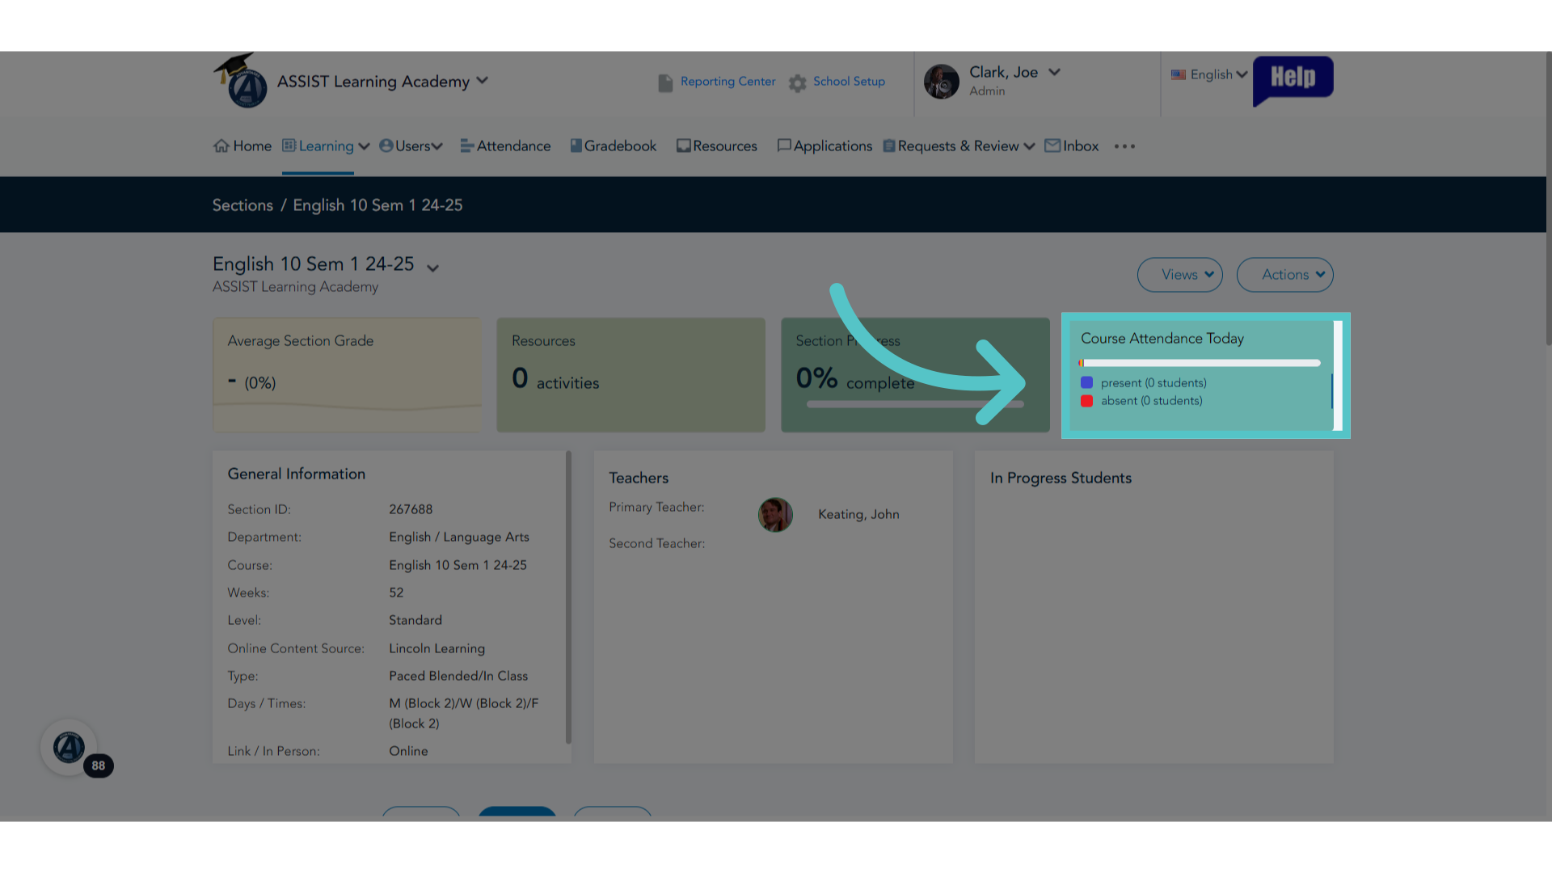Viewport: 1552px width, 873px height.
Task: Click the Applications icon
Action: (x=783, y=145)
